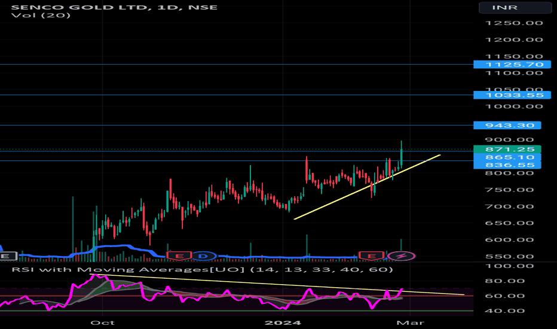Click the E marker at chart's left edge
The image size is (557, 329).
pos(7,256)
